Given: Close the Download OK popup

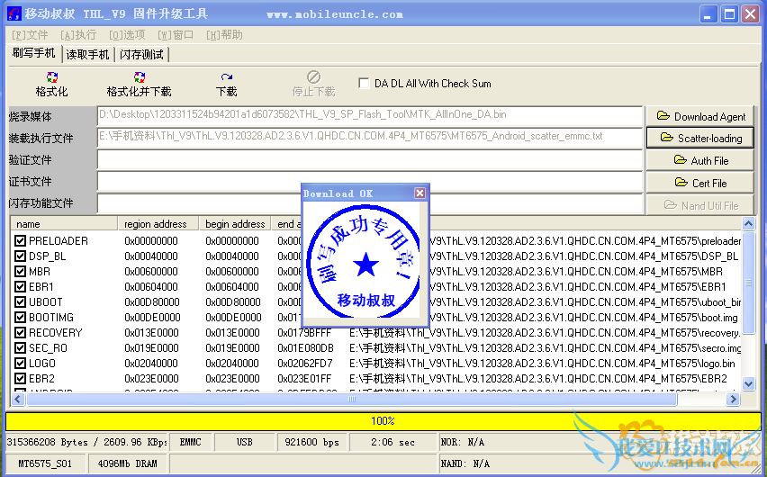Looking at the screenshot, I should (x=420, y=193).
